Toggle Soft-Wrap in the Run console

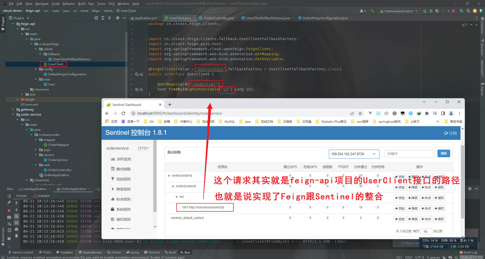(x=16, y=216)
